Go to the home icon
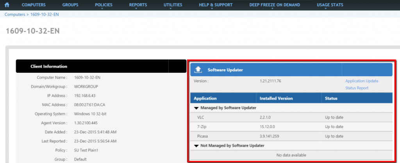 (x=7, y=5)
